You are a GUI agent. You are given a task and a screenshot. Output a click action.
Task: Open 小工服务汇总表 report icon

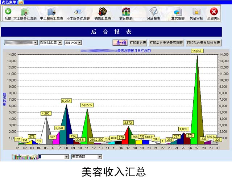click(x=78, y=12)
